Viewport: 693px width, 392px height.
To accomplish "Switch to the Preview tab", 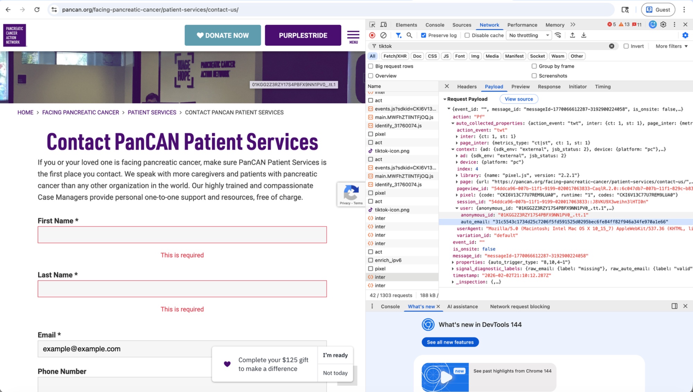I will tap(520, 86).
